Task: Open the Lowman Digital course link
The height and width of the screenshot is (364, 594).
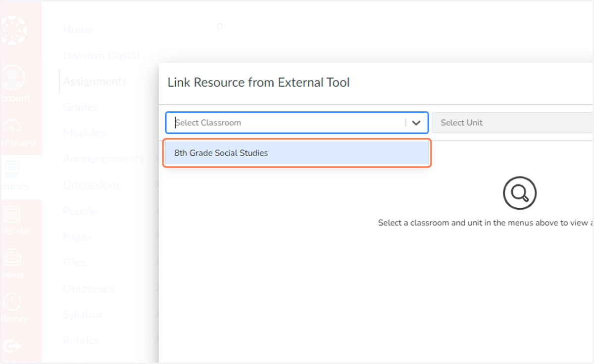Action: [101, 55]
